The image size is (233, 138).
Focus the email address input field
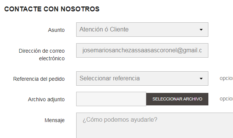142,50
